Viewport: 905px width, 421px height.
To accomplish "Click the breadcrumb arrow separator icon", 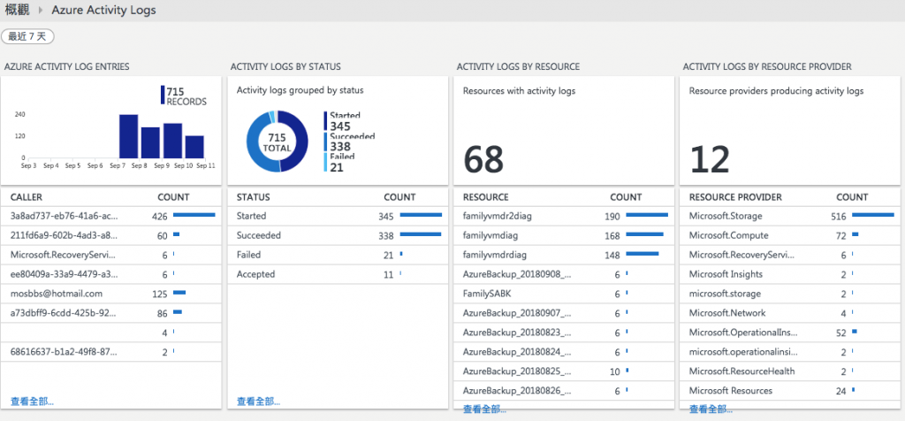I will coord(41,11).
